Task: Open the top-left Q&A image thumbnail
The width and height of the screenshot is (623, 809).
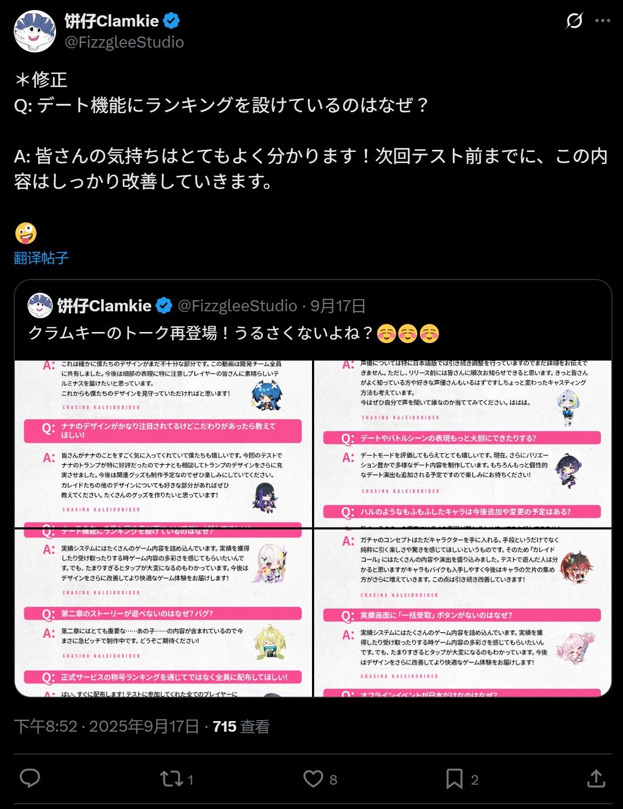Action: coord(163,444)
